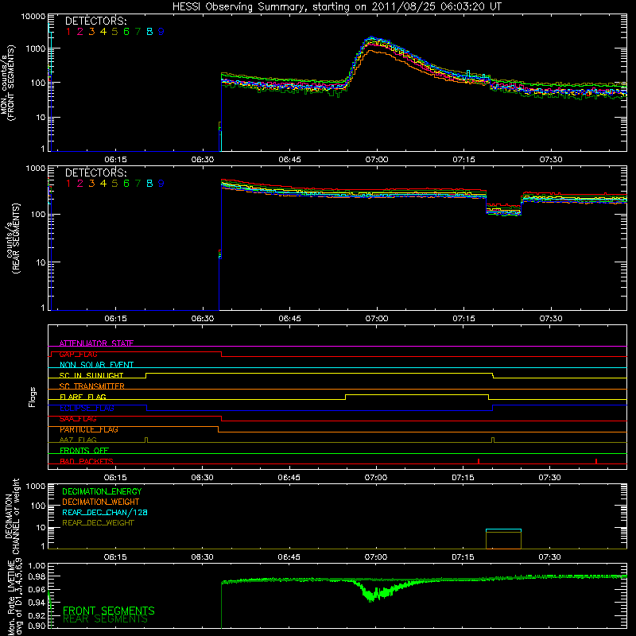Click the FRONTS OFF label
This screenshot has width=636, height=636.
click(x=84, y=451)
